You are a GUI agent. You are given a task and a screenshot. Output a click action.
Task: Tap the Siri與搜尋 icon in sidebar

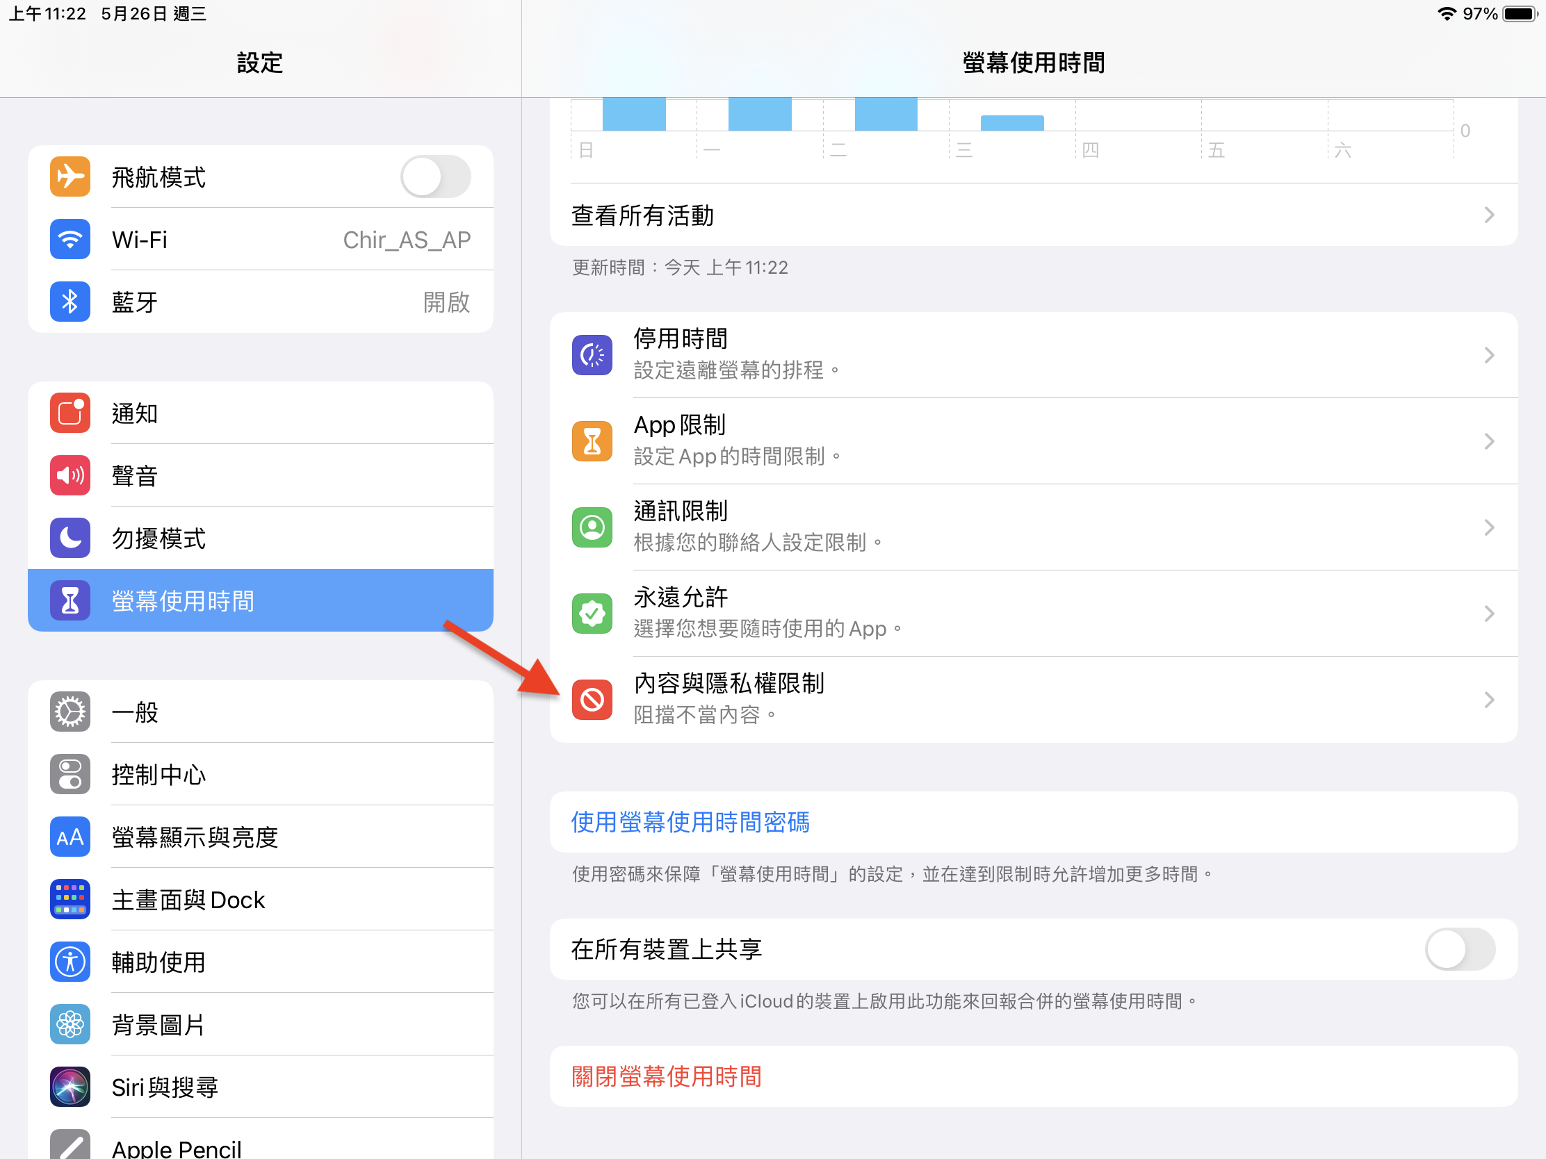(70, 1086)
